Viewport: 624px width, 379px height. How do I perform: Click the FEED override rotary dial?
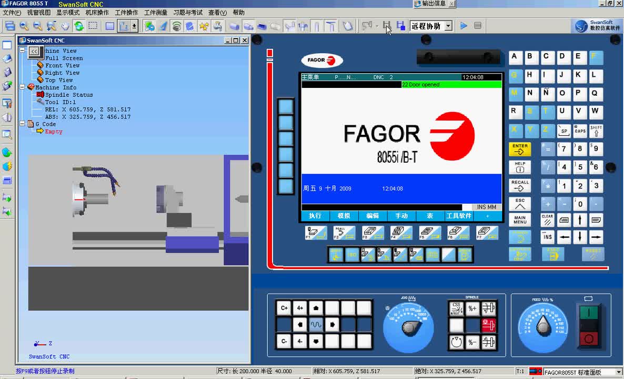[544, 327]
